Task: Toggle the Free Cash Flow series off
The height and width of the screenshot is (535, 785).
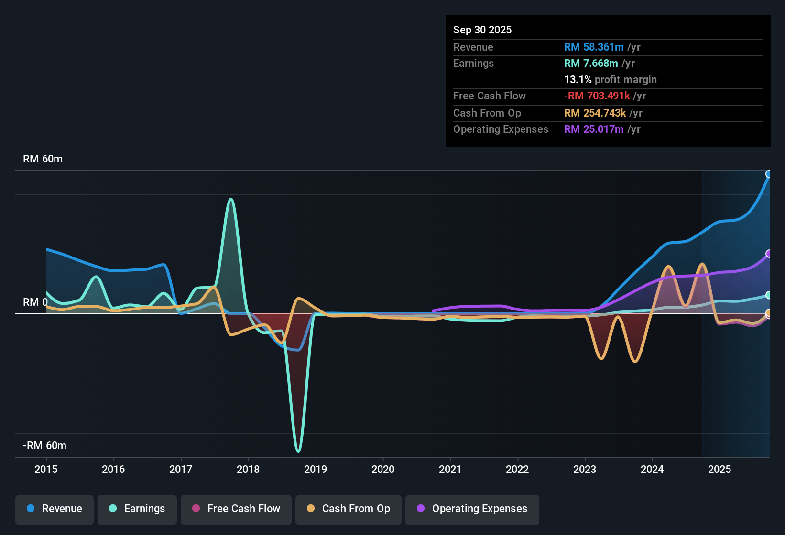Action: pyautogui.click(x=236, y=510)
